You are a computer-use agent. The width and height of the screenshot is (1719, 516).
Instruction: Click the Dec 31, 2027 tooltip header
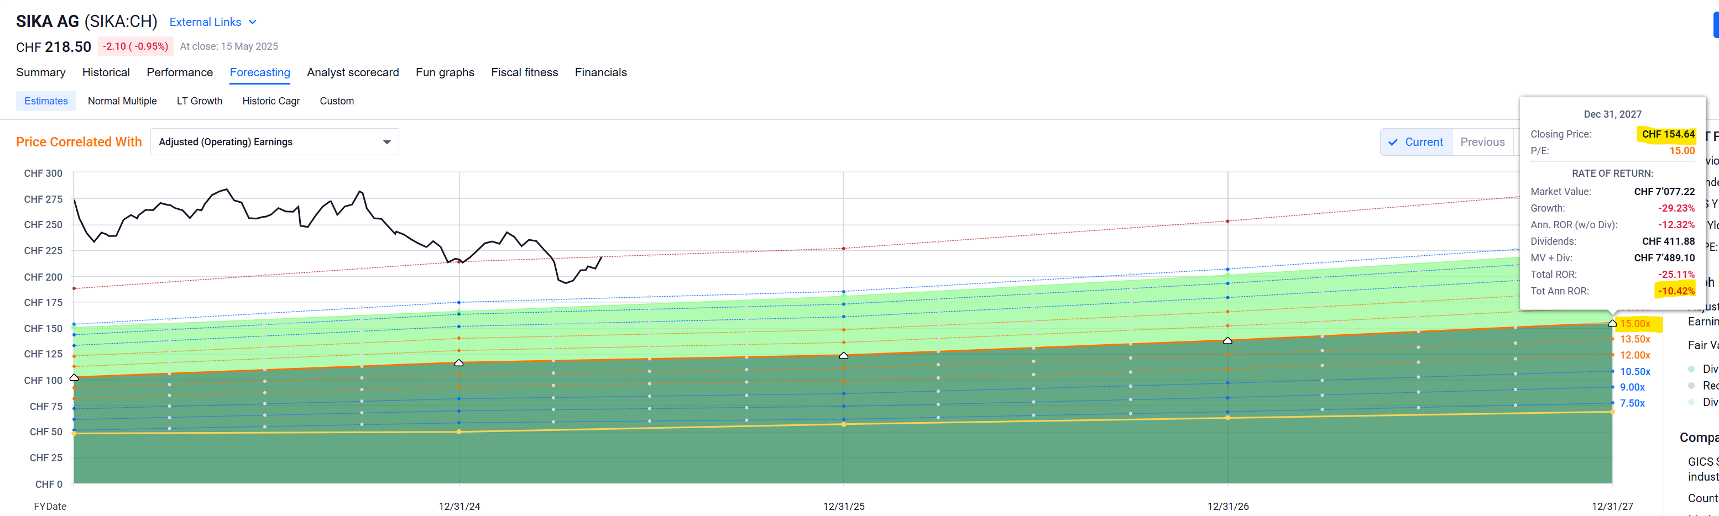coord(1612,114)
